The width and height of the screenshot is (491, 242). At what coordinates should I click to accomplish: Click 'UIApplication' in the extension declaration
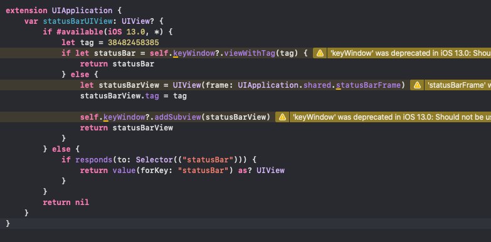(x=82, y=11)
